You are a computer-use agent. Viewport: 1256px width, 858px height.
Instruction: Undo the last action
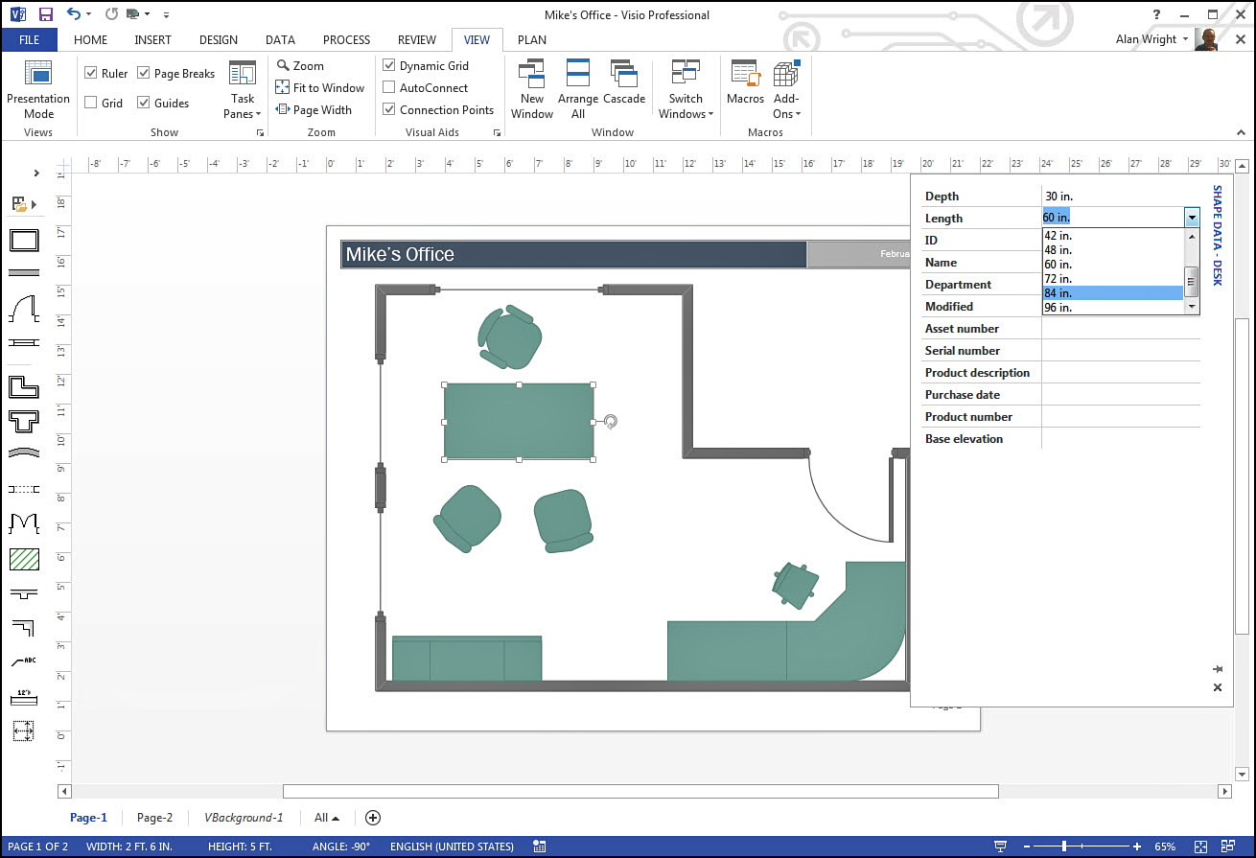74,14
